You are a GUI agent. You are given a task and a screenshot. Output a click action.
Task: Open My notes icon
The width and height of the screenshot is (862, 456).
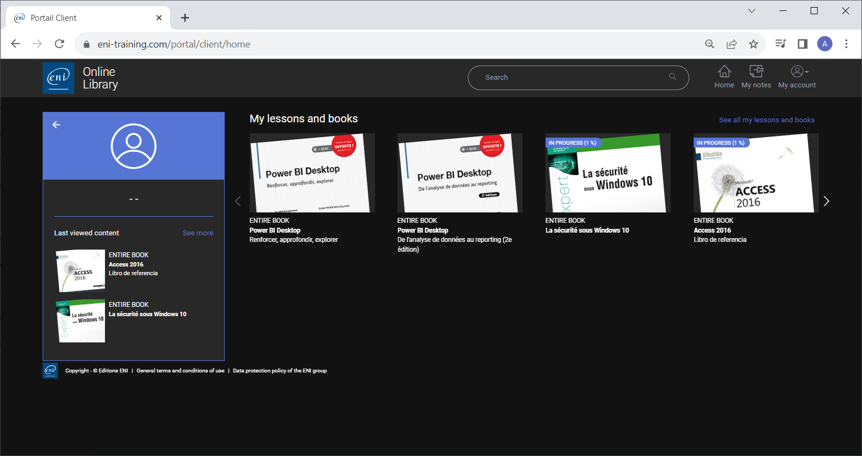(756, 77)
